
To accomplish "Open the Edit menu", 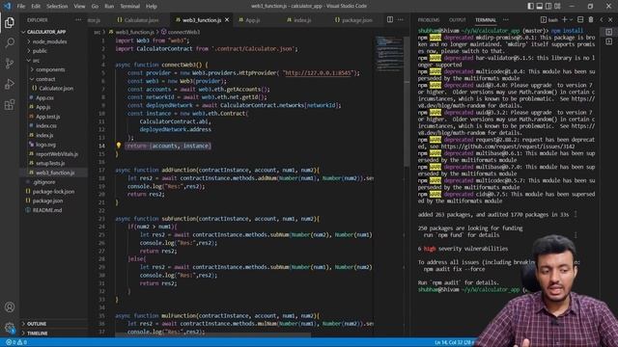I will coord(36,6).
